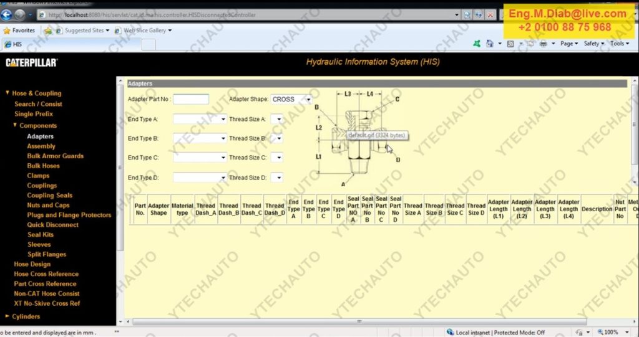Screen dimensions: 639x337
Task: Open Coupling Seals link
Action: [x=50, y=196]
